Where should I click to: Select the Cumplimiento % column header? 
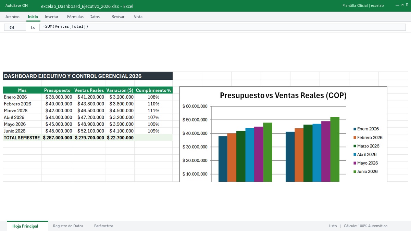tap(153, 90)
